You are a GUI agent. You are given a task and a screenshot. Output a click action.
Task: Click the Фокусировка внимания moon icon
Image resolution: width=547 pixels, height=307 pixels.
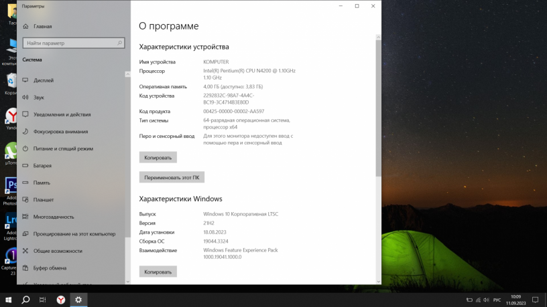click(25, 131)
